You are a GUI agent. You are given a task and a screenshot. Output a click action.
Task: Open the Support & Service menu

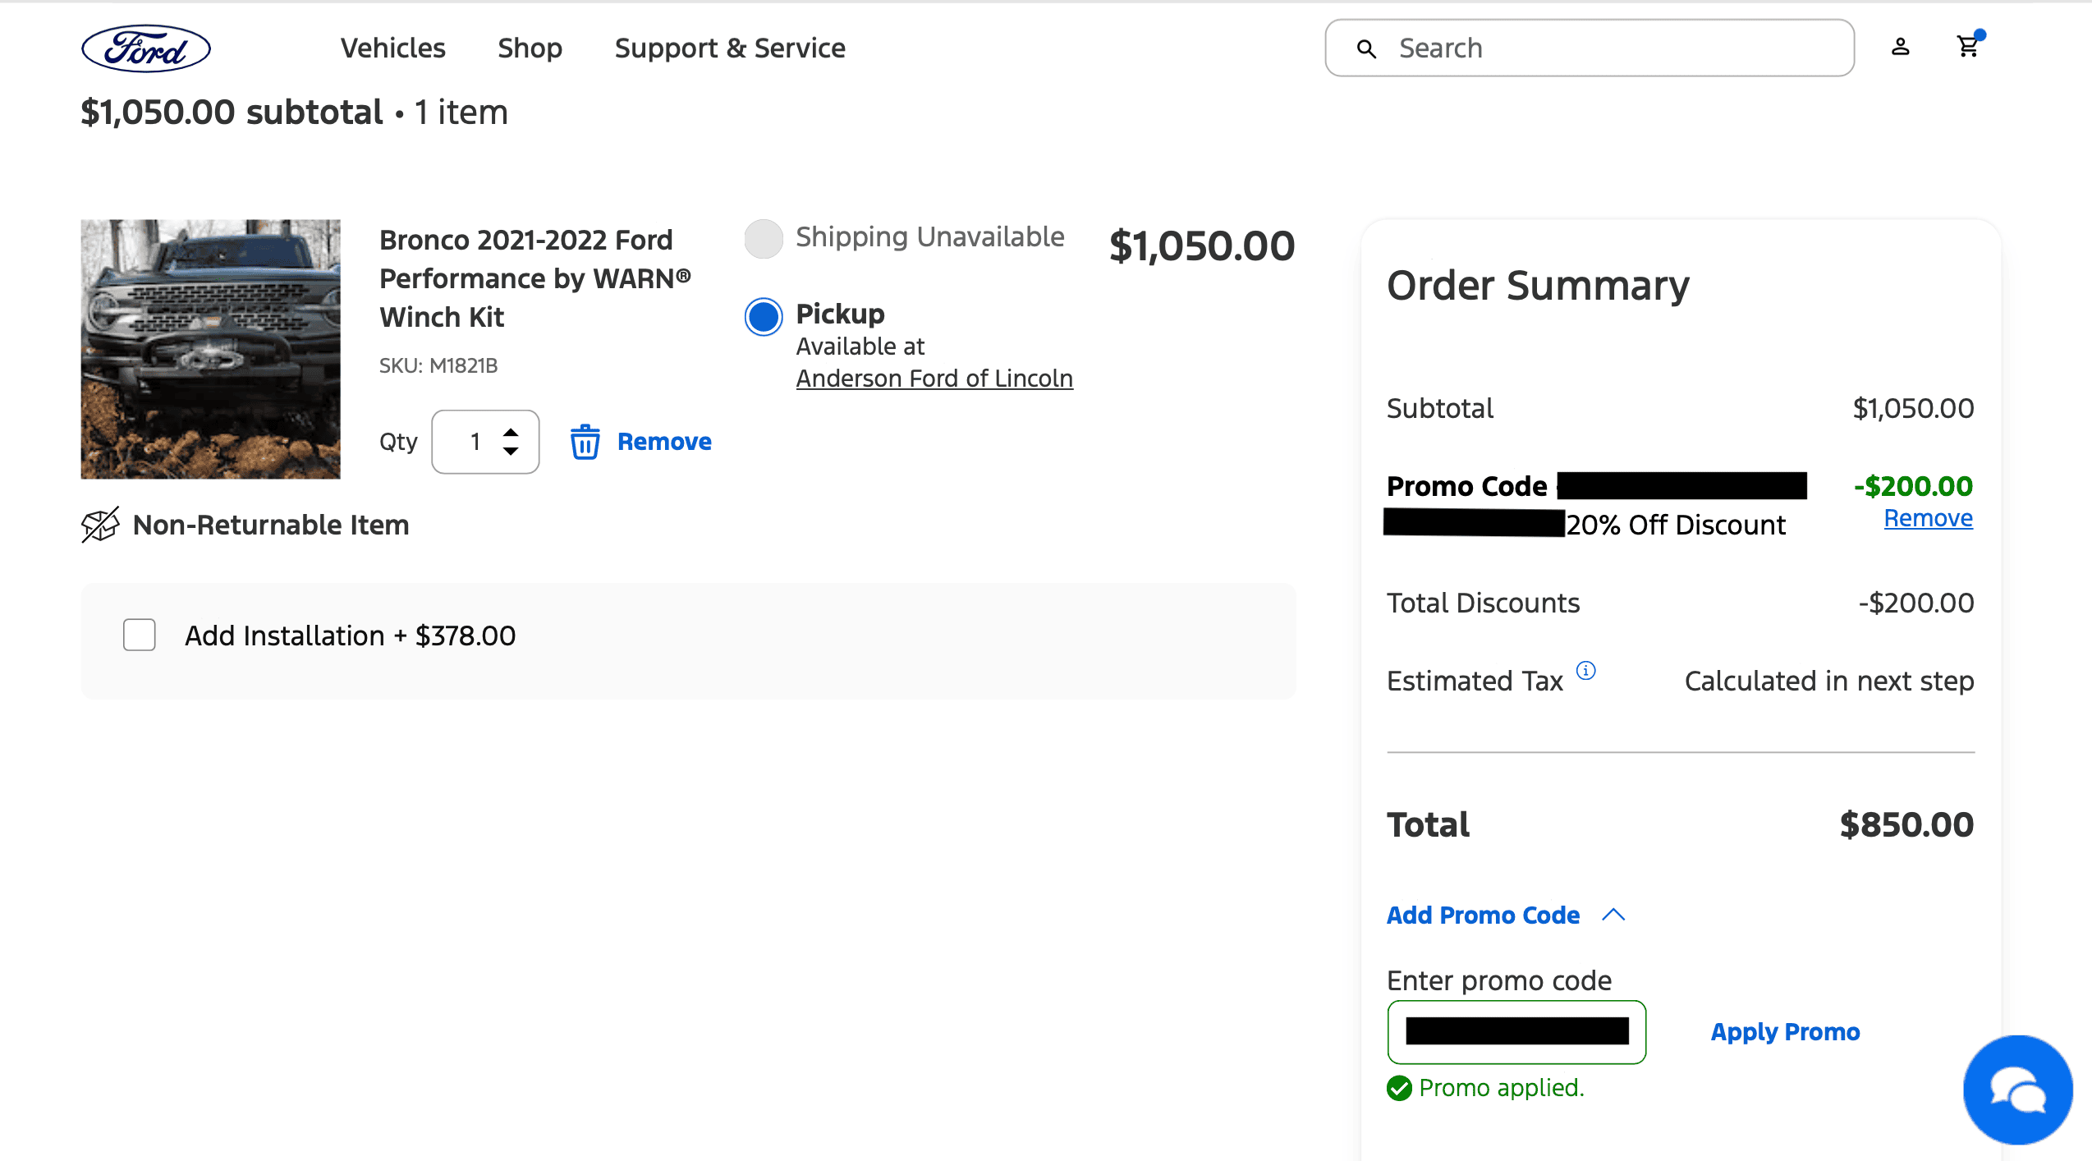point(729,48)
